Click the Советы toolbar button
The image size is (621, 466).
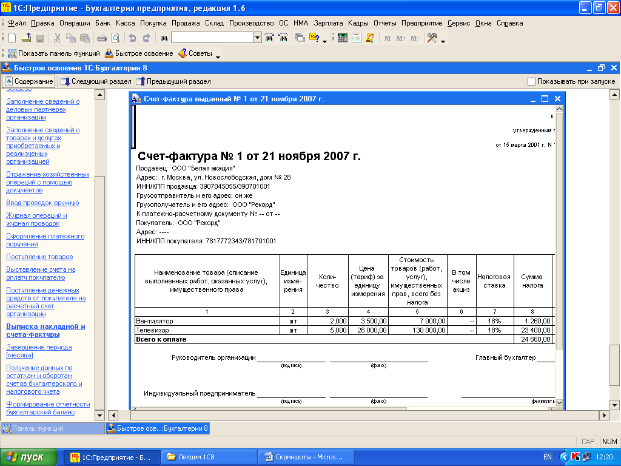[x=195, y=53]
